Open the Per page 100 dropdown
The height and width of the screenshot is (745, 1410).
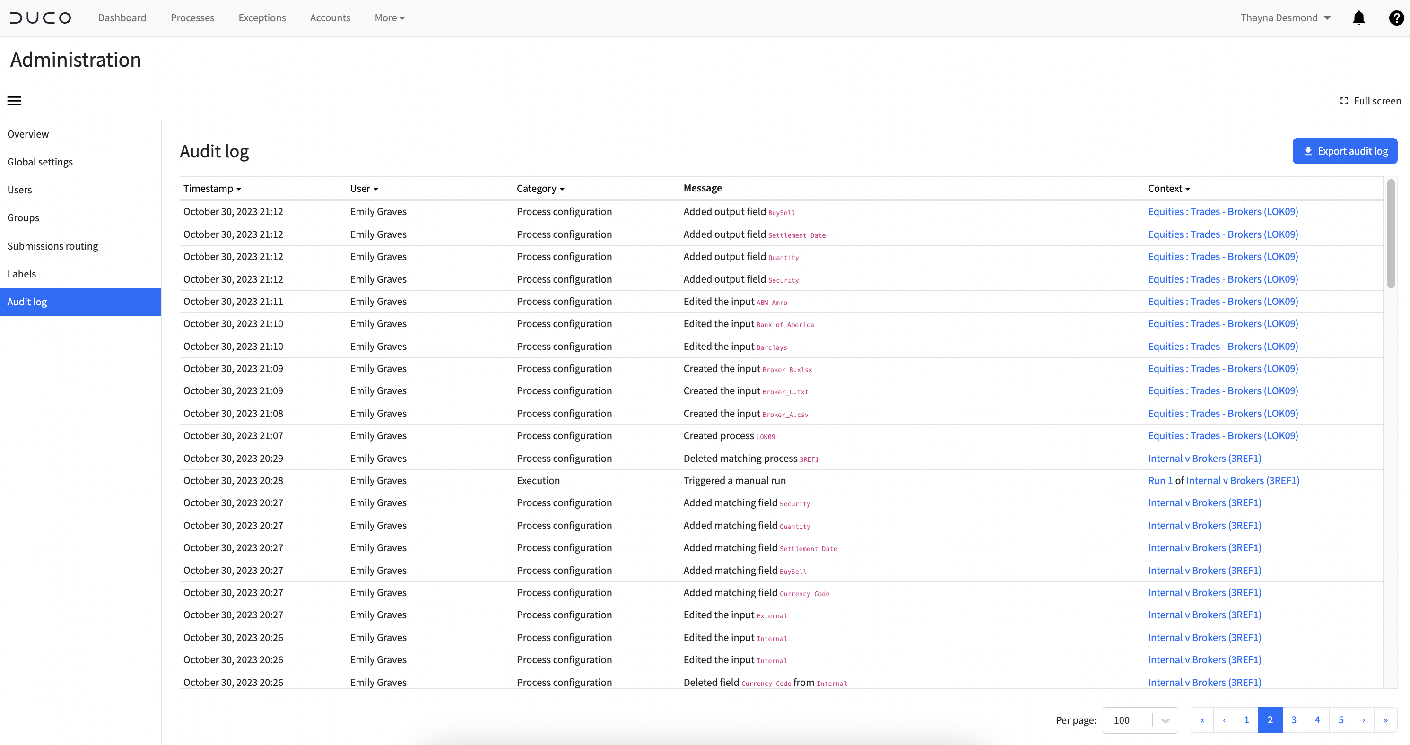coord(1140,720)
